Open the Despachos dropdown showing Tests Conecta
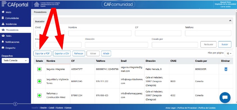Image resolution: width=237 pixels, height=110 pixels. click(15, 60)
